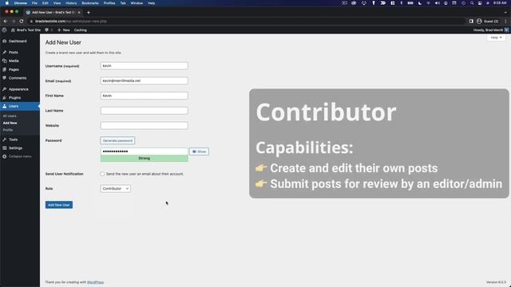Open the Bookmarks menu
Viewport: 511px width, 287px height.
click(90, 3)
